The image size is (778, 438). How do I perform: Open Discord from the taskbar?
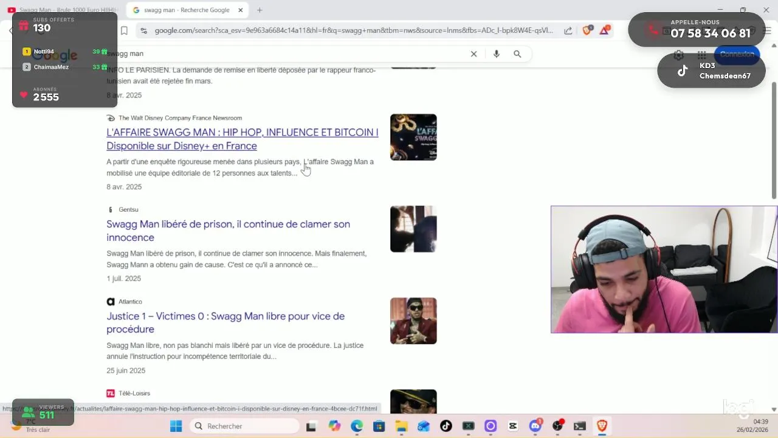(x=535, y=426)
